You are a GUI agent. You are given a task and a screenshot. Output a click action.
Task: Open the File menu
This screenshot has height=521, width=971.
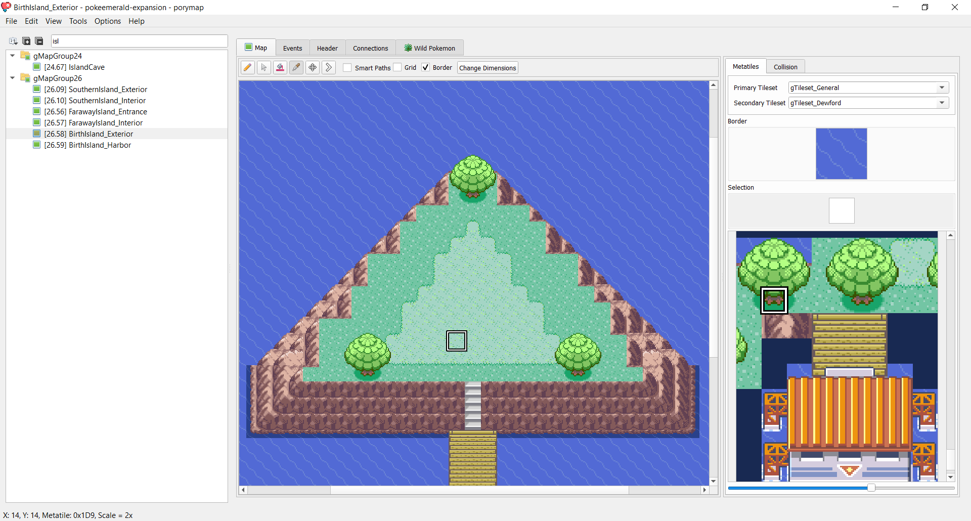11,21
